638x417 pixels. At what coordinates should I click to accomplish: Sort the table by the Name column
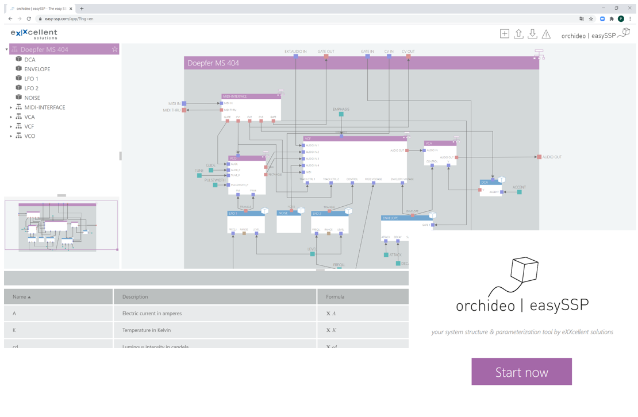(22, 297)
